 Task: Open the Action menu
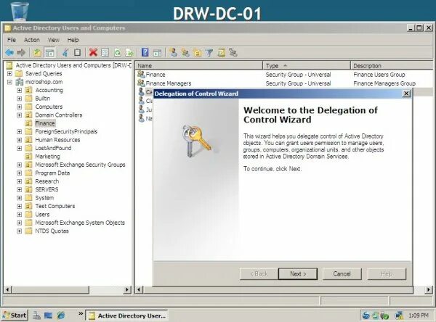pos(32,40)
